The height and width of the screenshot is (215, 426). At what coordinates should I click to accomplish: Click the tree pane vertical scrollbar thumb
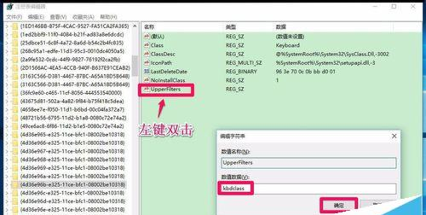[x=135, y=66]
